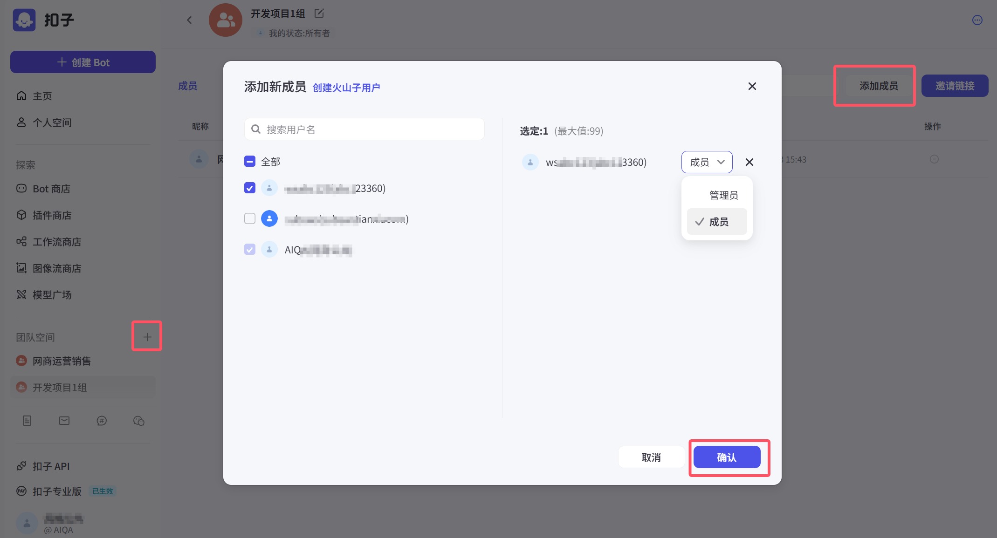Click 添加成员 button
Viewport: 997px width, 538px height.
[x=878, y=86]
